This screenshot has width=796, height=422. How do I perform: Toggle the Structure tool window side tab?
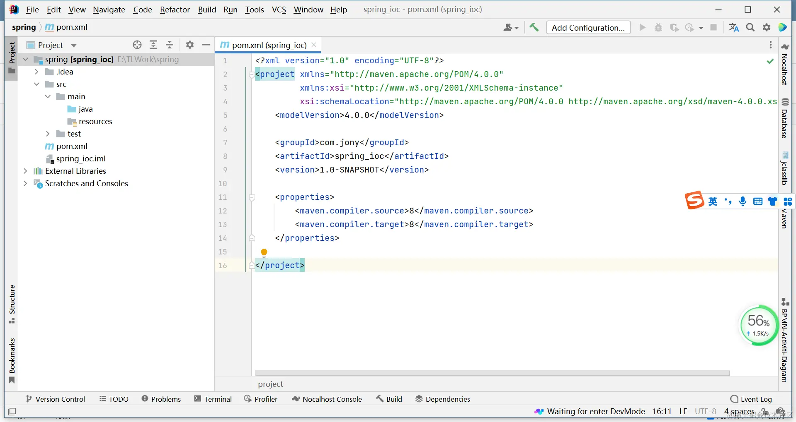point(12,304)
